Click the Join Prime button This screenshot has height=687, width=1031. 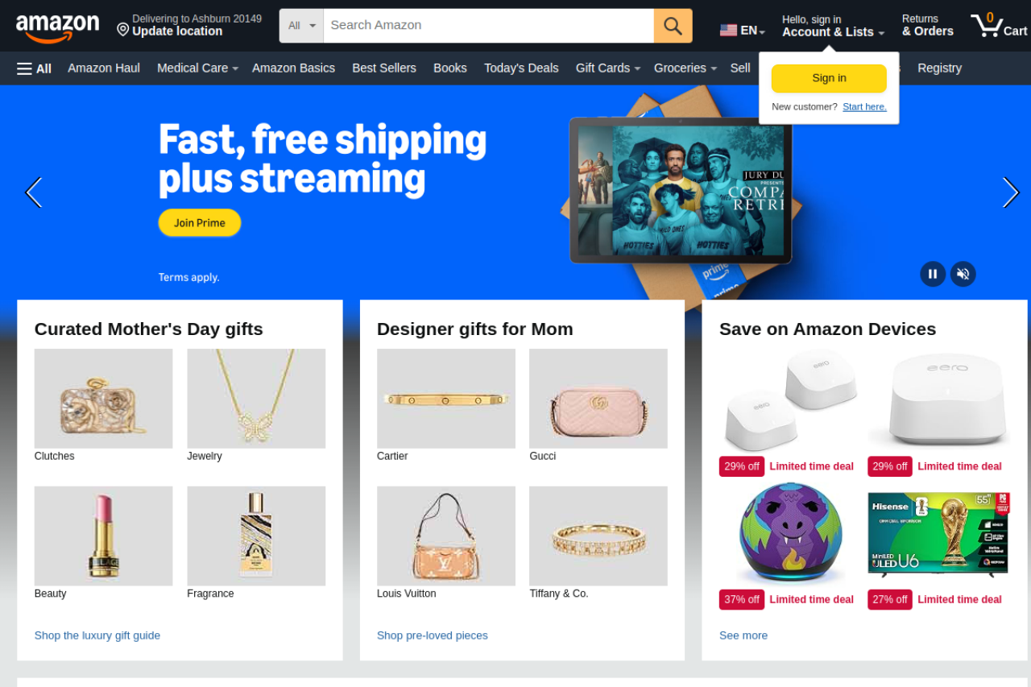(200, 223)
